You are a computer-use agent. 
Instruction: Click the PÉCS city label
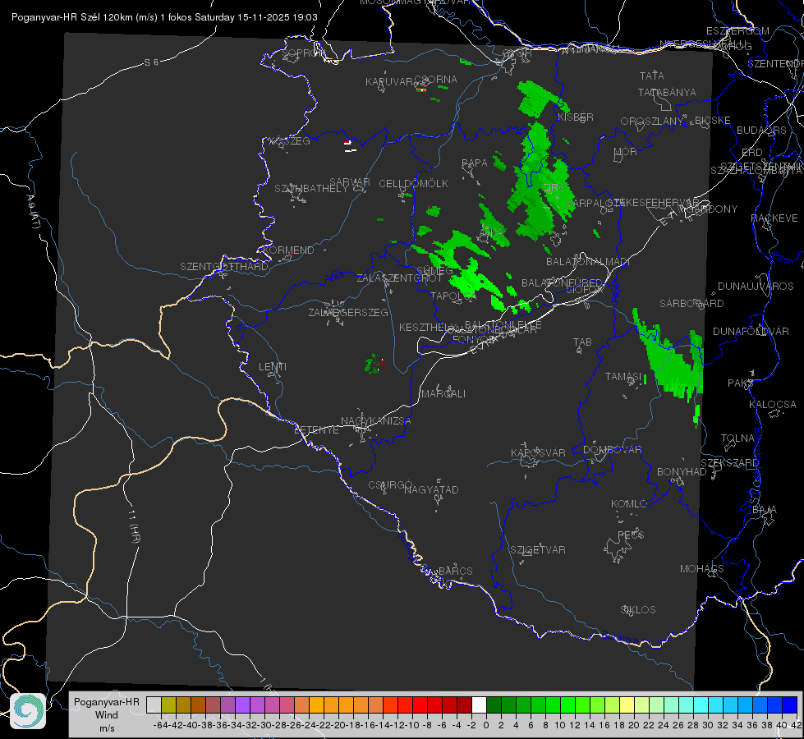click(x=631, y=535)
